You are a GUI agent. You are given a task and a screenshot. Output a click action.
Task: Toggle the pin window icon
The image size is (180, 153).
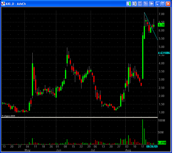151,4
